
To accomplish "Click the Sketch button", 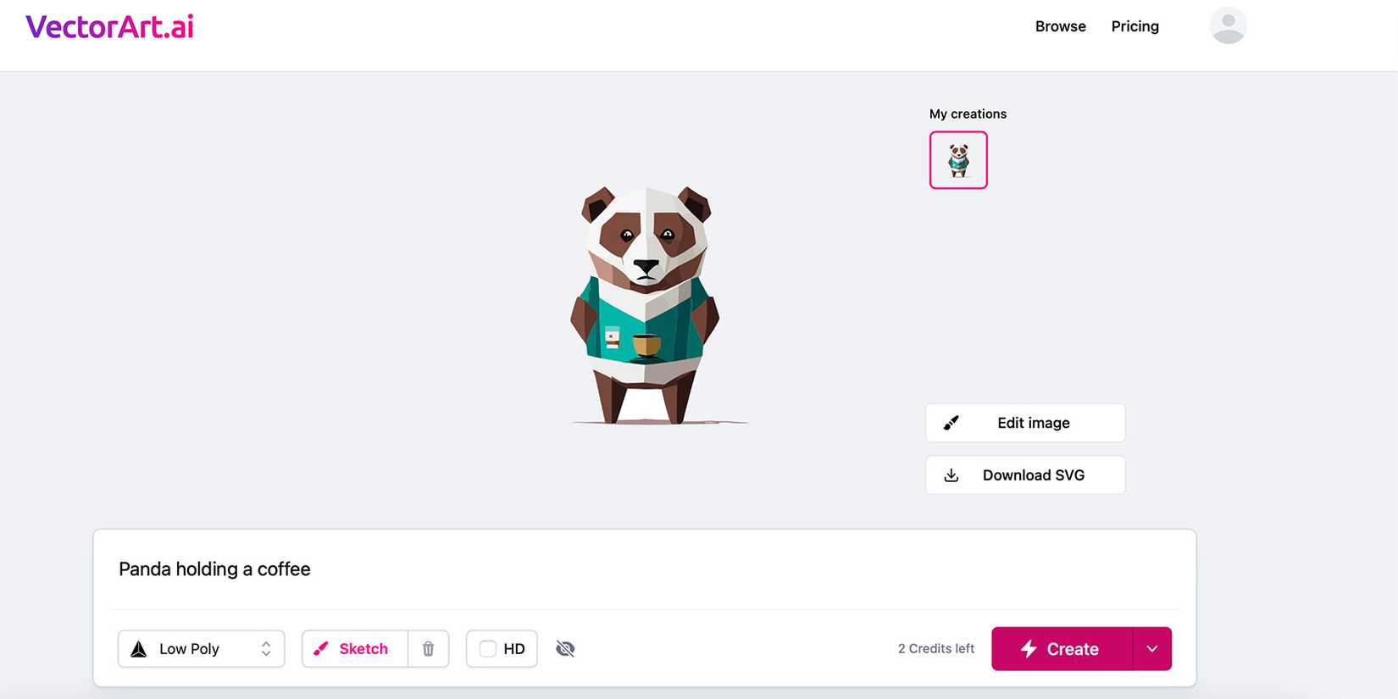I will 355,649.
